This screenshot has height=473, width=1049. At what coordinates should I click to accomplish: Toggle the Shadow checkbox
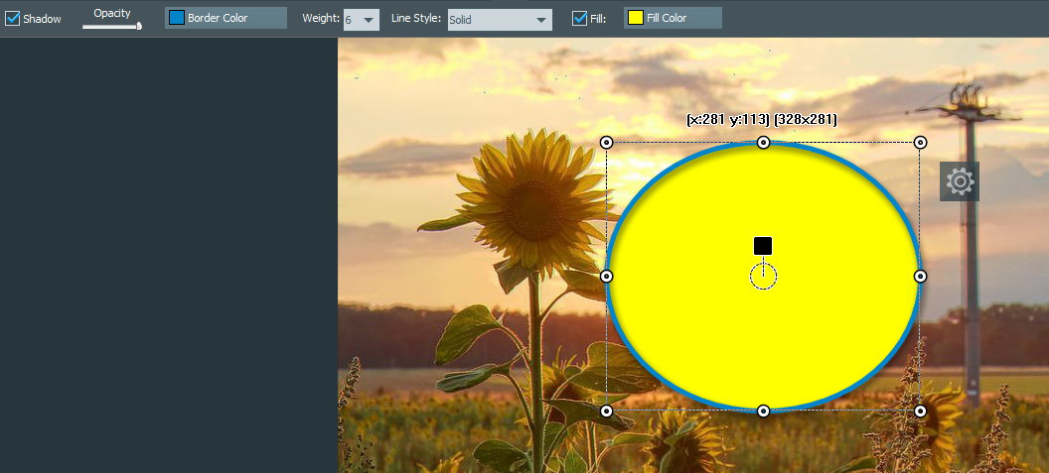[x=13, y=19]
